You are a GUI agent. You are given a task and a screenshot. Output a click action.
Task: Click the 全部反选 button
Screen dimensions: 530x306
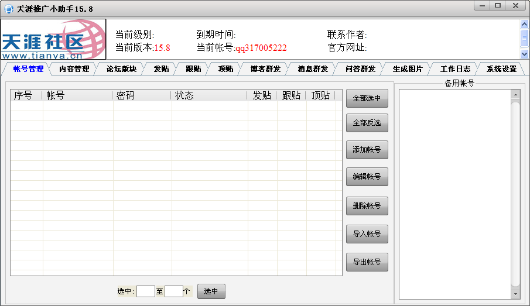coord(367,123)
